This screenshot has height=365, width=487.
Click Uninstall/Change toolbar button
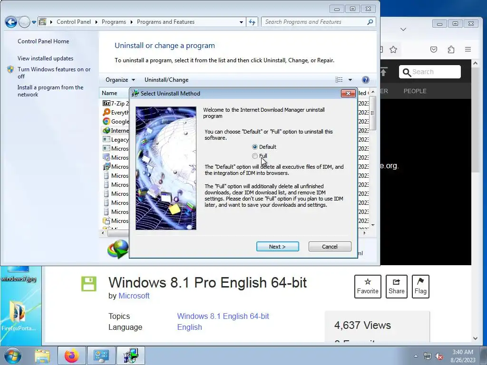(166, 80)
